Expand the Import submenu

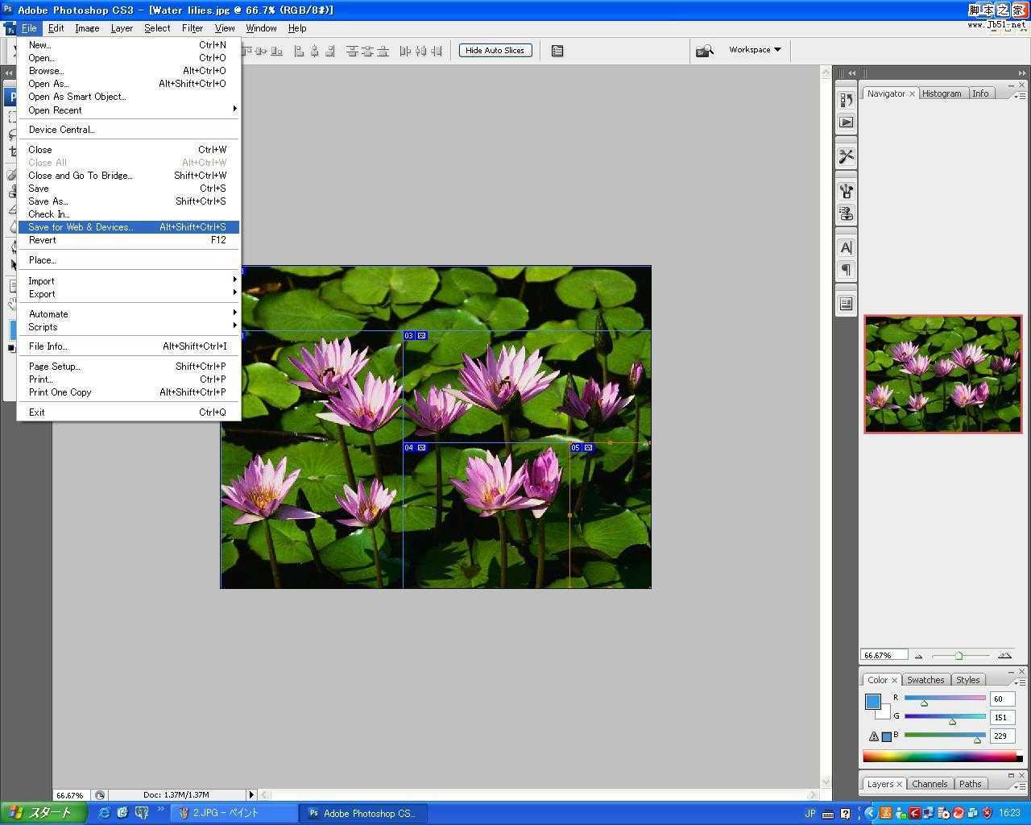(129, 281)
